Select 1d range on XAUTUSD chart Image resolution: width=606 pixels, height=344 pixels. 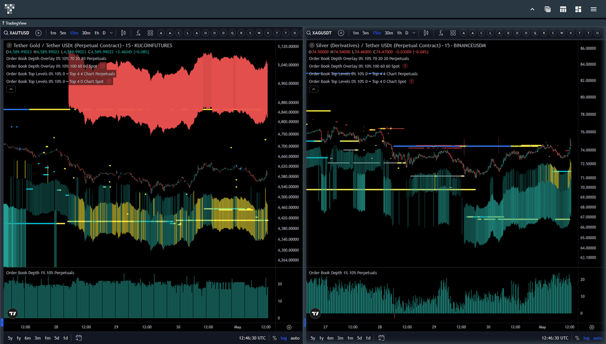[65, 338]
